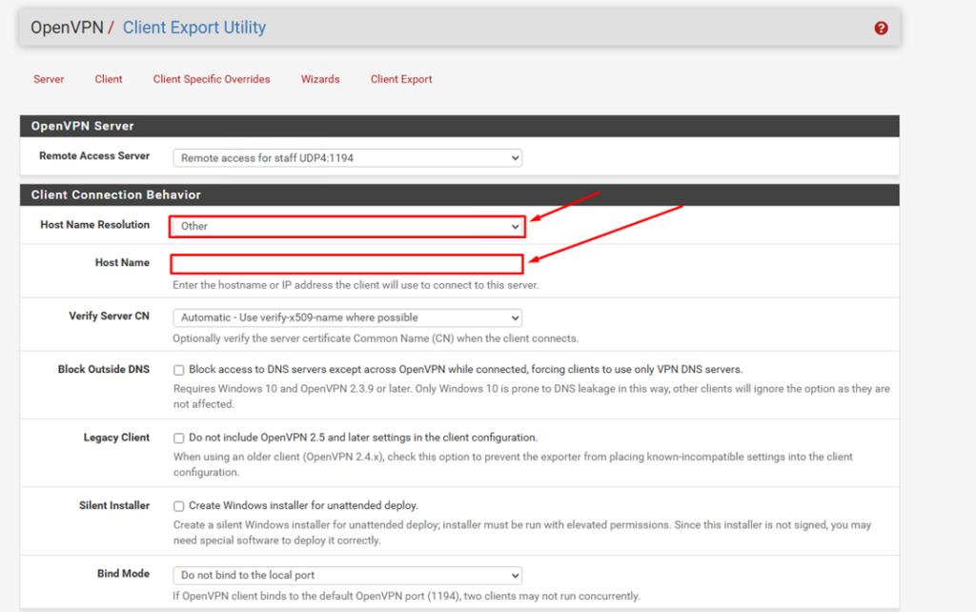Open the Wizards tab
976x612 pixels.
click(320, 79)
